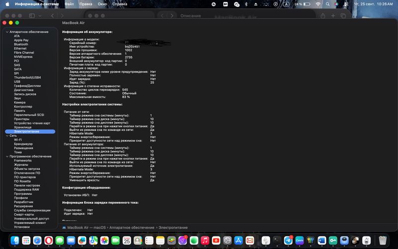Open the Правка menu
This screenshot has width=398, height=249.
coord(86,4)
